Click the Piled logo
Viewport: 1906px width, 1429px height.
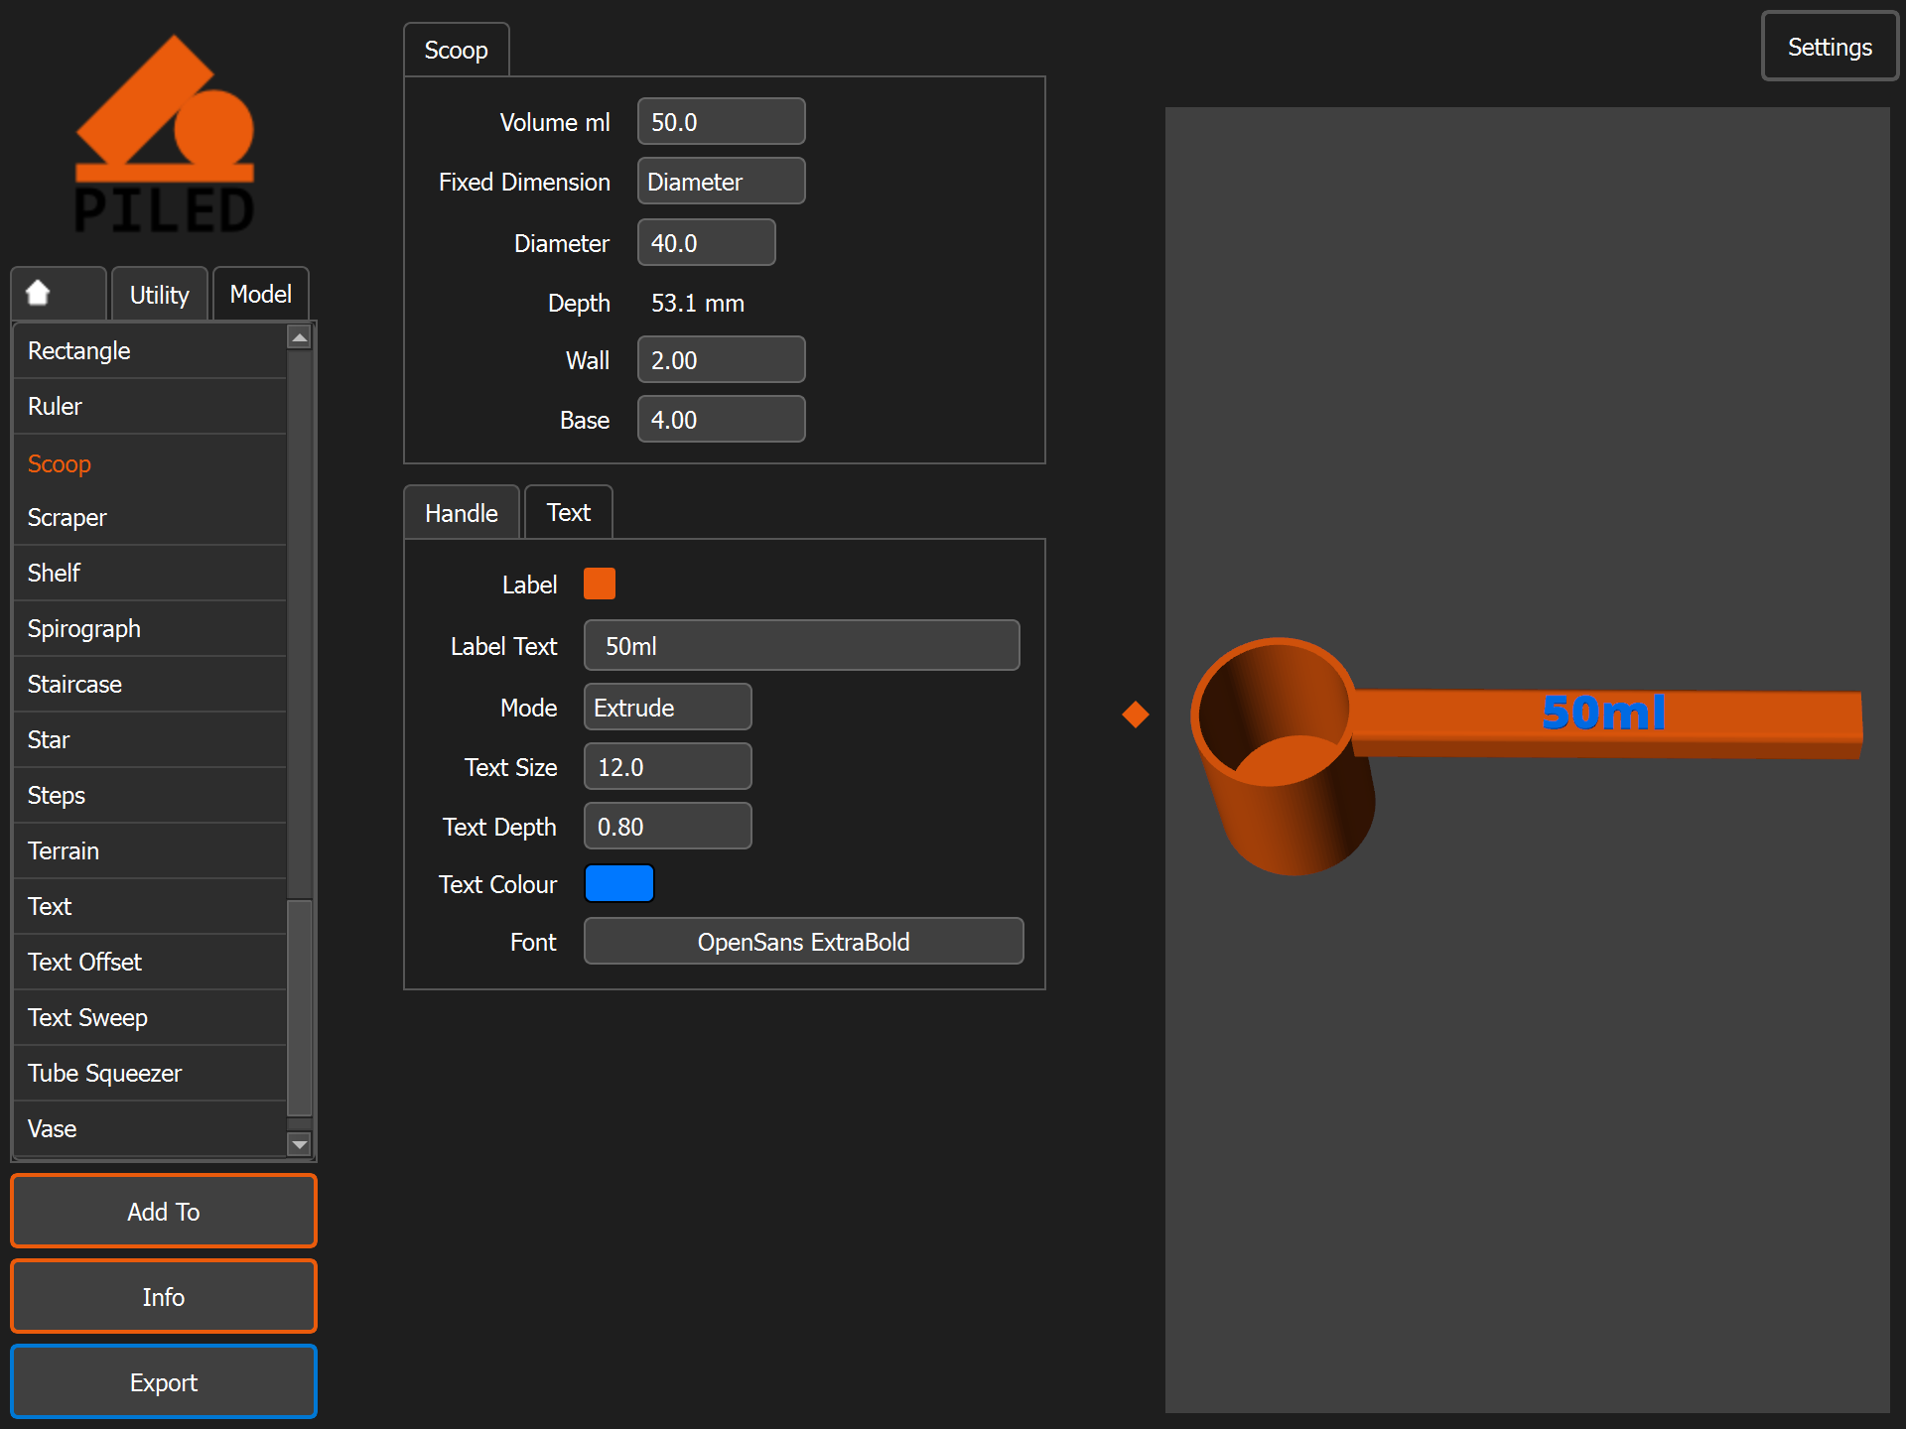(x=165, y=135)
